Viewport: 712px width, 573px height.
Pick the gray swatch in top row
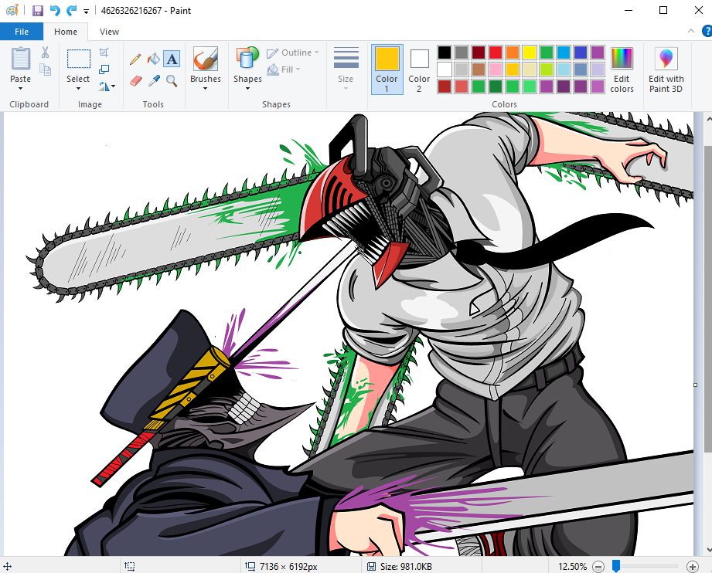462,53
